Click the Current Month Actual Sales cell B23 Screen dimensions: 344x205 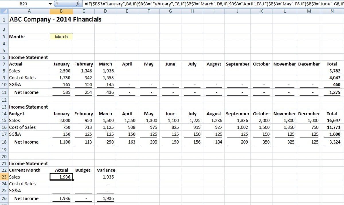click(x=61, y=177)
